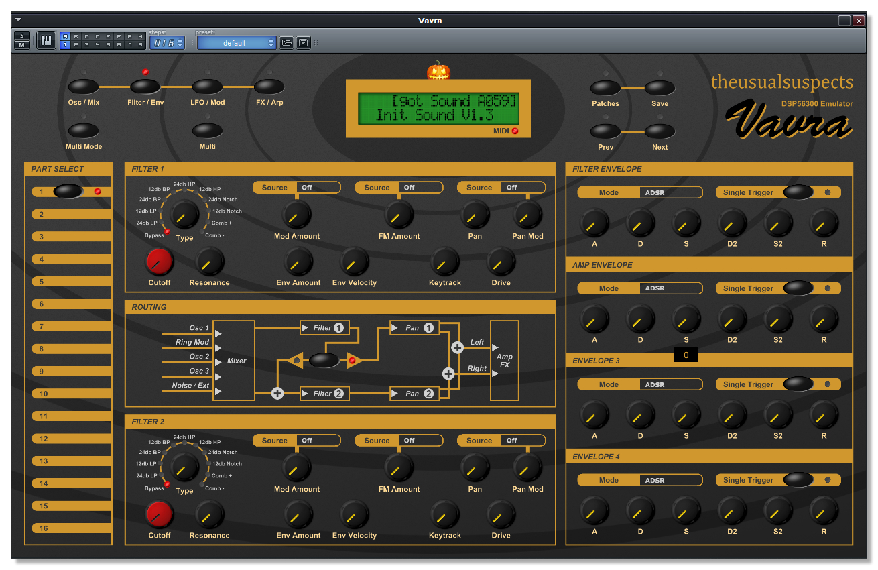The height and width of the screenshot is (570, 878).
Task: Click the Filter Envelope A knob
Action: [x=594, y=223]
